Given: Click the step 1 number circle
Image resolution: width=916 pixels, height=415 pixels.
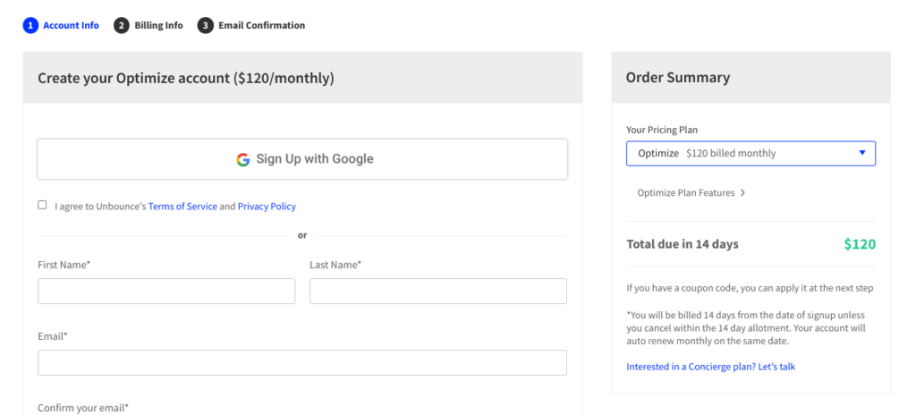Looking at the screenshot, I should click(31, 26).
